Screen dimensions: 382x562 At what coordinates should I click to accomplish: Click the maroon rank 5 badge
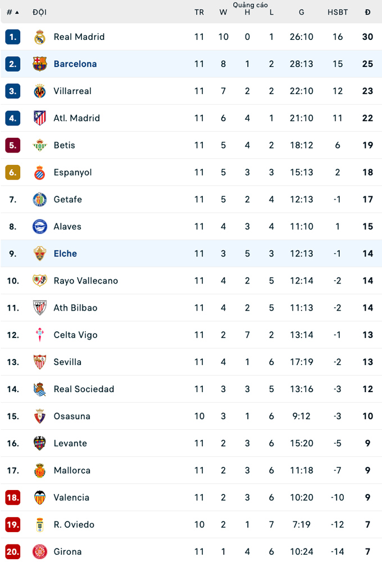click(13, 145)
